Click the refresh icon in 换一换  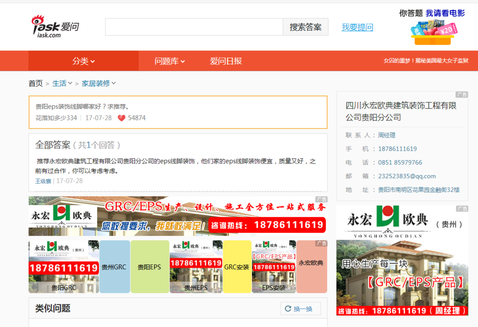pos(288,309)
